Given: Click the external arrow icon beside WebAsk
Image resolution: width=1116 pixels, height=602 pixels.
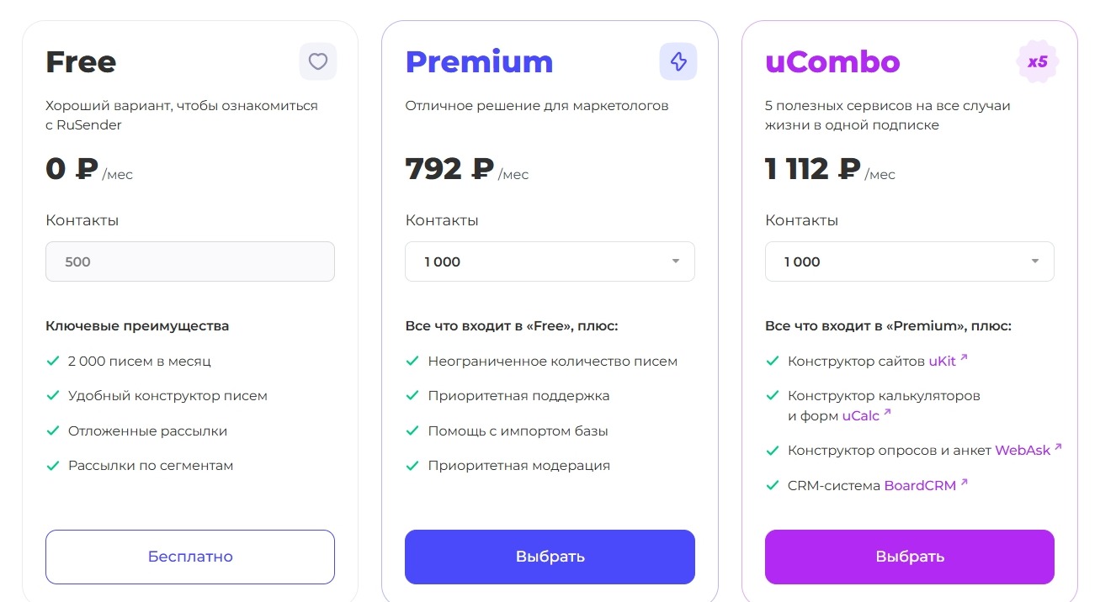Looking at the screenshot, I should click(1059, 447).
